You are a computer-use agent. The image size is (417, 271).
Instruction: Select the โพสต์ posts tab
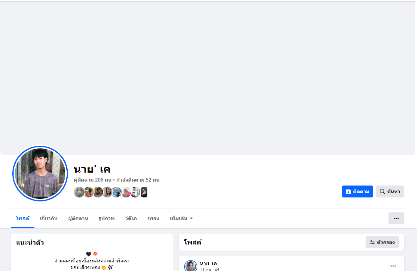pyautogui.click(x=23, y=218)
